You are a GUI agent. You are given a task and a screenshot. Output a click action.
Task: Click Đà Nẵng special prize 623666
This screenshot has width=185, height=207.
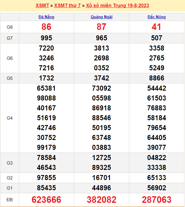tap(46, 200)
